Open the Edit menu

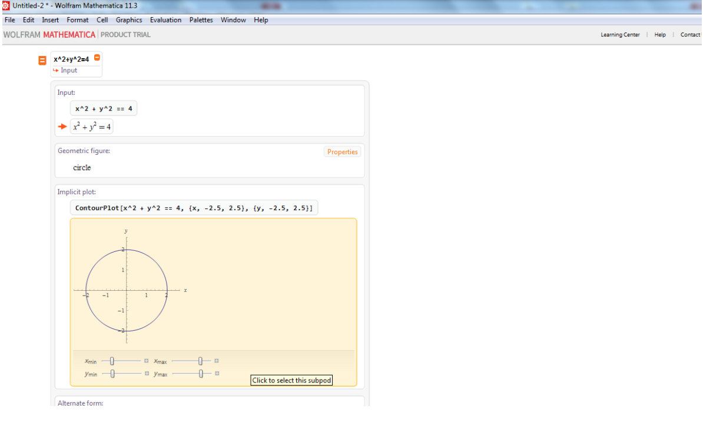point(29,20)
